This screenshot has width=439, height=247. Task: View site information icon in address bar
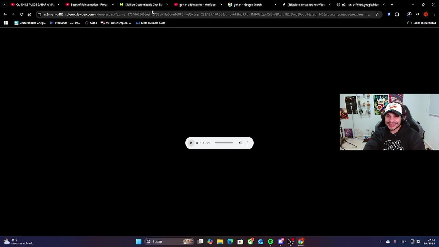[39, 14]
